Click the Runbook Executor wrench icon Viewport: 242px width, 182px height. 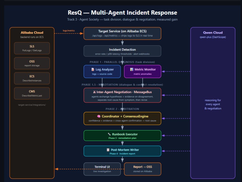[x=109, y=134]
